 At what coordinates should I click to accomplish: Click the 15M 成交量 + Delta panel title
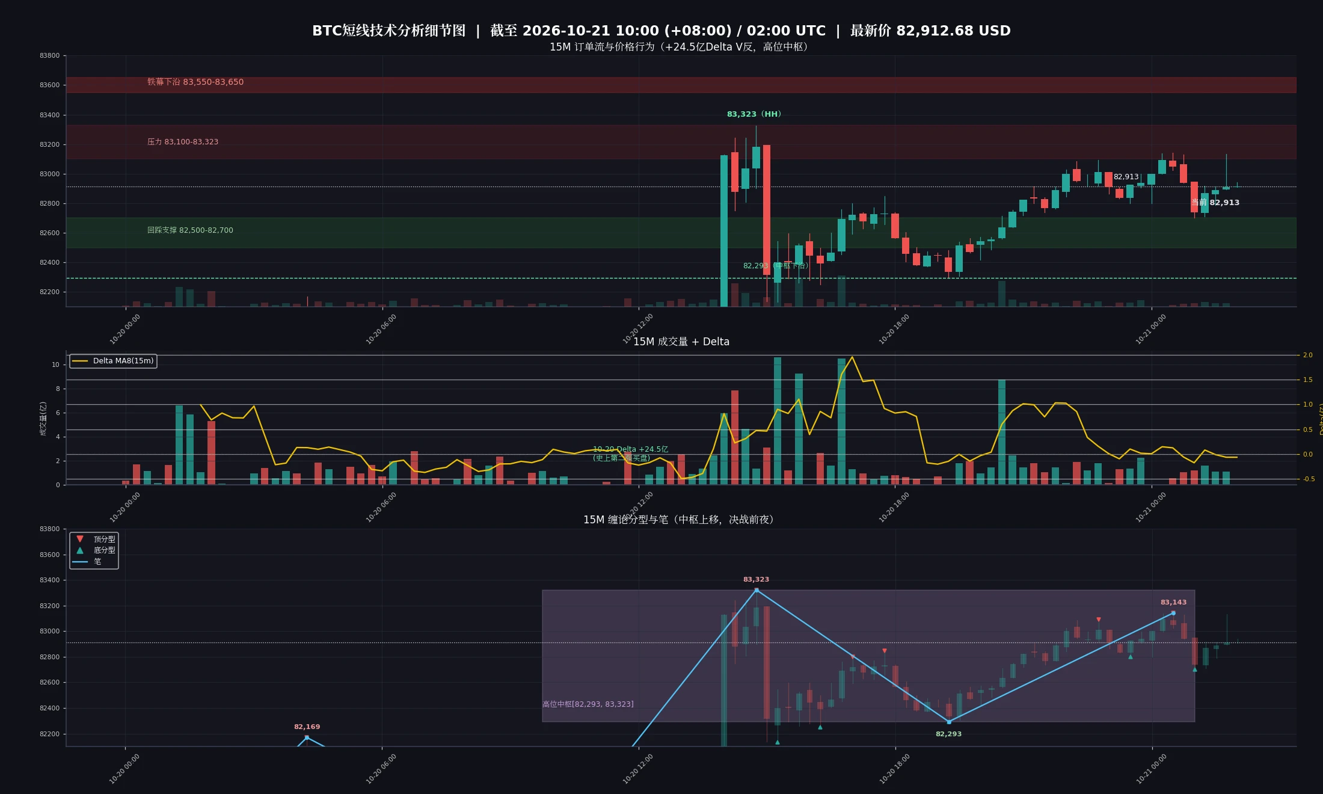(x=681, y=342)
